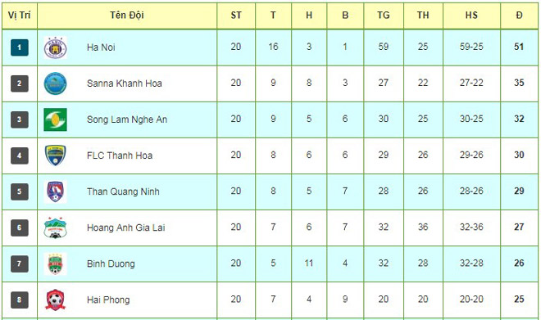
Task: Click the Sanna Khanh Hoa club logo
Action: click(55, 83)
